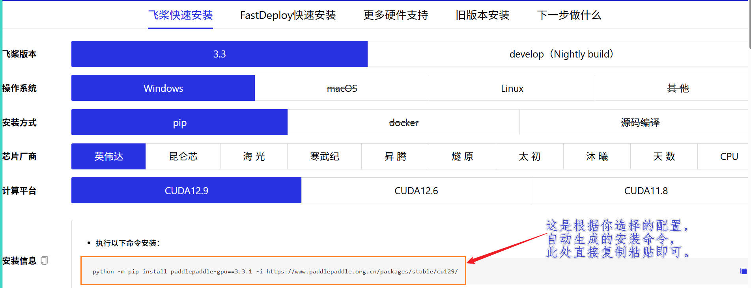751x288 pixels.
Task: Click the vertical scrollbar thumb on the right edge
Action: [x=749, y=24]
